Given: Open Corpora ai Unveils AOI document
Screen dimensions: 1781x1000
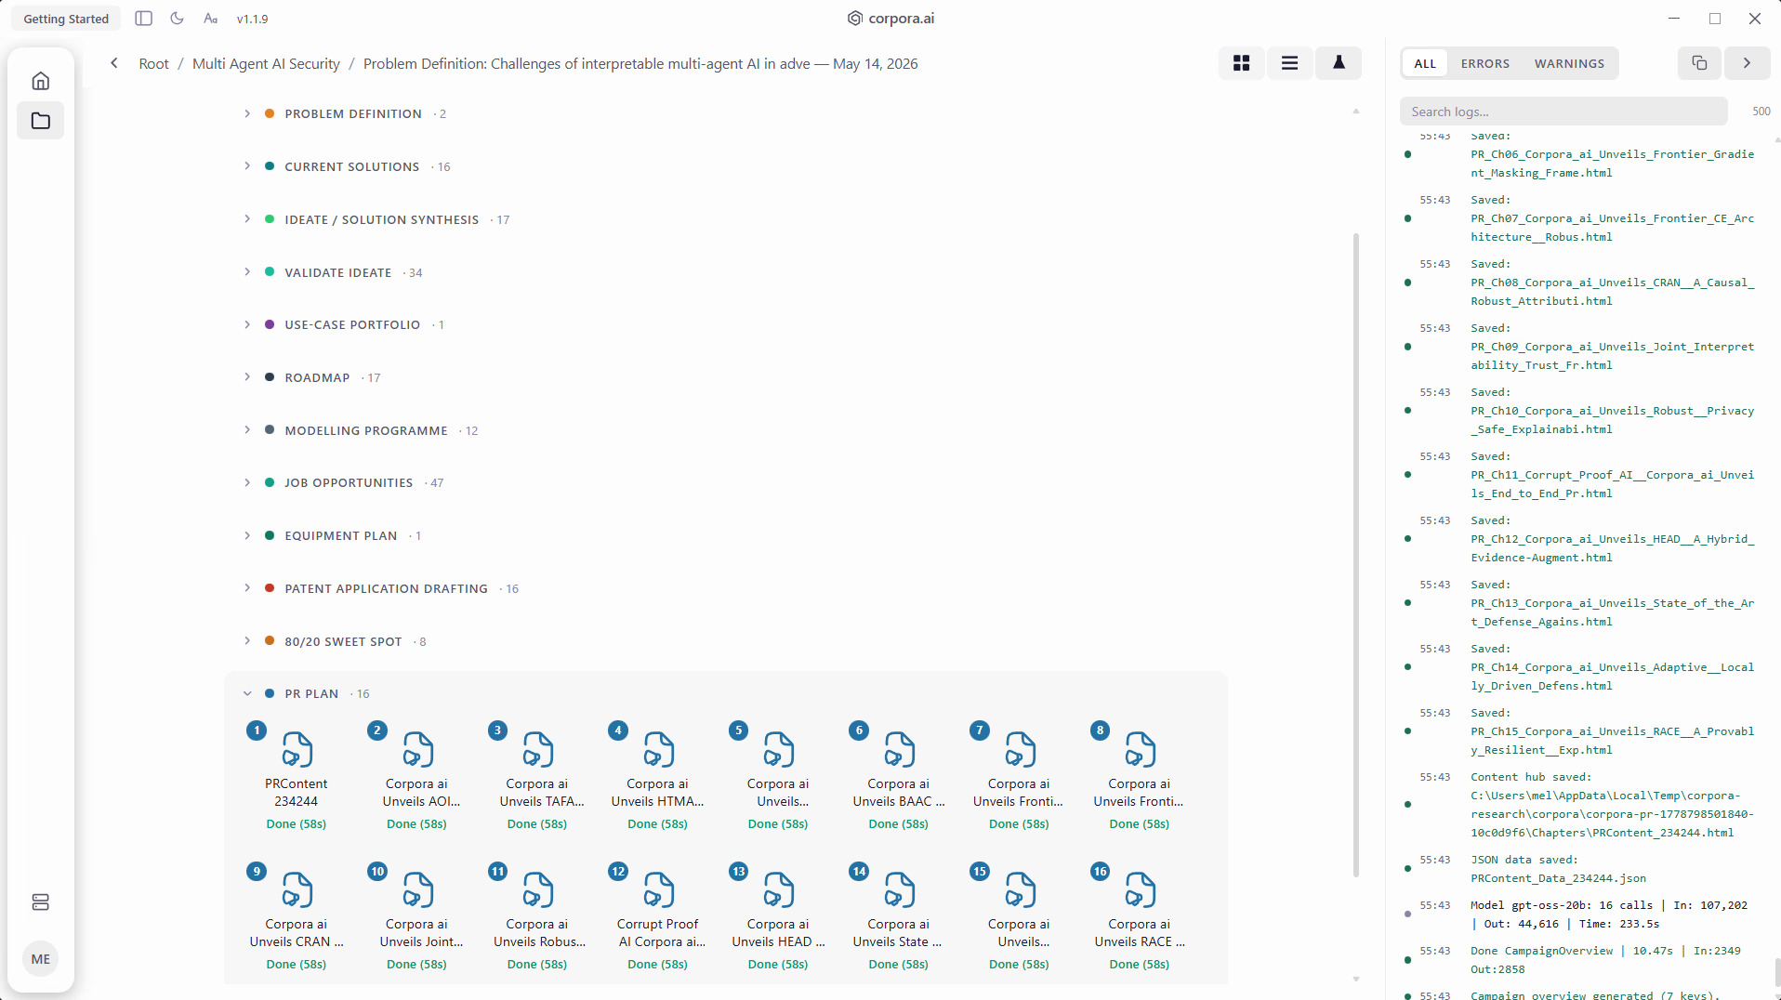Looking at the screenshot, I should pyautogui.click(x=417, y=777).
